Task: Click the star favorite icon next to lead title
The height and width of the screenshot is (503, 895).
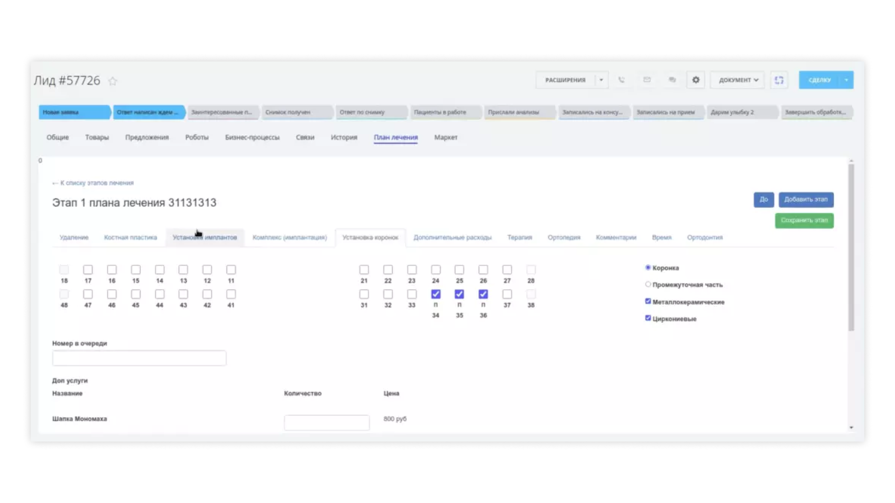Action: [x=112, y=81]
